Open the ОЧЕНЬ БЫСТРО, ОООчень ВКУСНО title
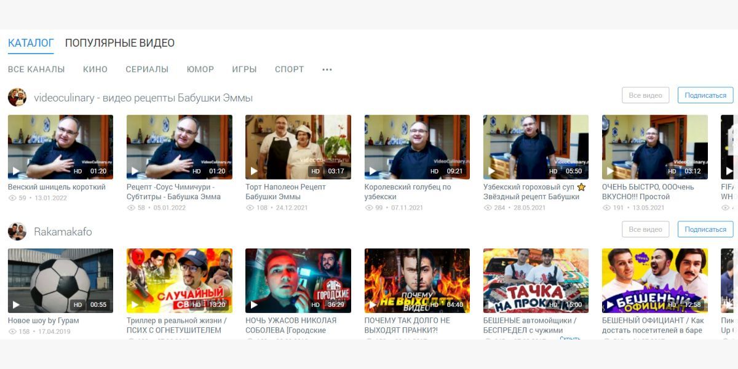 pyautogui.click(x=648, y=192)
